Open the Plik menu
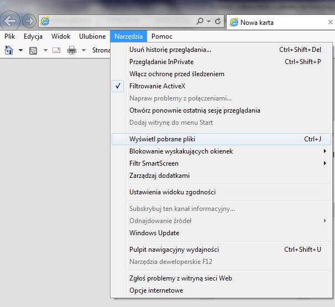Image resolution: width=335 pixels, height=307 pixels. click(x=9, y=36)
